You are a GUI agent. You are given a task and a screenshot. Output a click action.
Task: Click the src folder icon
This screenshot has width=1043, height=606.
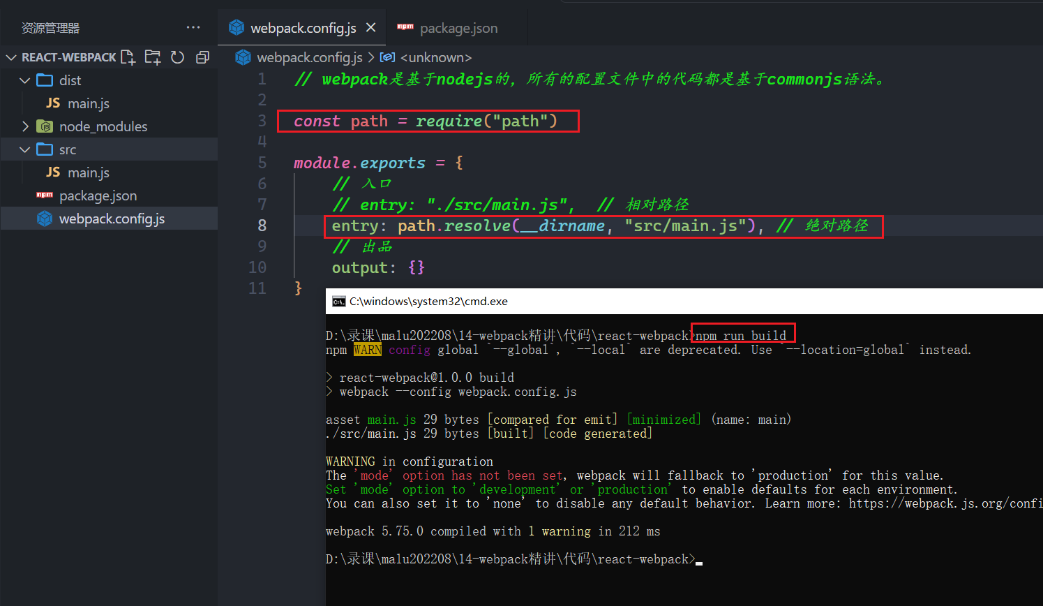click(45, 149)
